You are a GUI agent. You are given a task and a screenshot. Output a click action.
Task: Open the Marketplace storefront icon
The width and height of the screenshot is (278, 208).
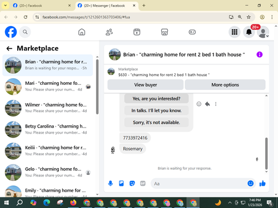click(165, 32)
